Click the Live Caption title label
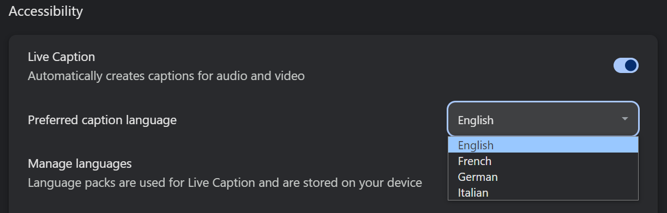667x213 pixels. click(x=62, y=57)
